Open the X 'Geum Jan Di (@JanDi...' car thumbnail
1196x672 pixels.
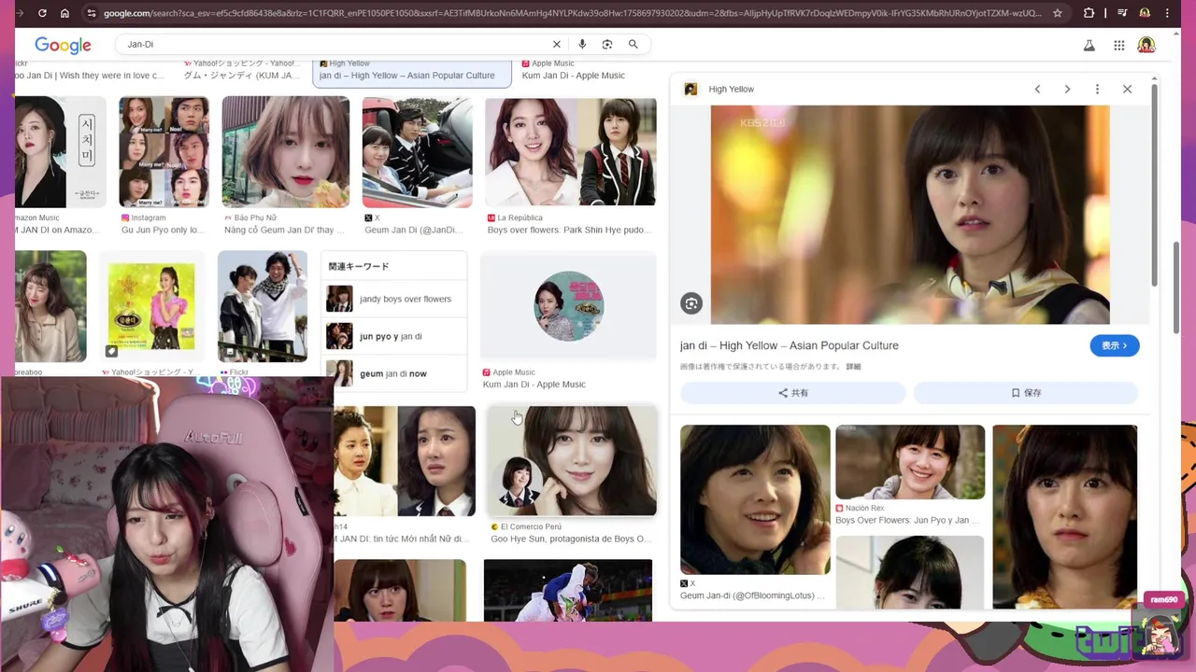point(417,152)
